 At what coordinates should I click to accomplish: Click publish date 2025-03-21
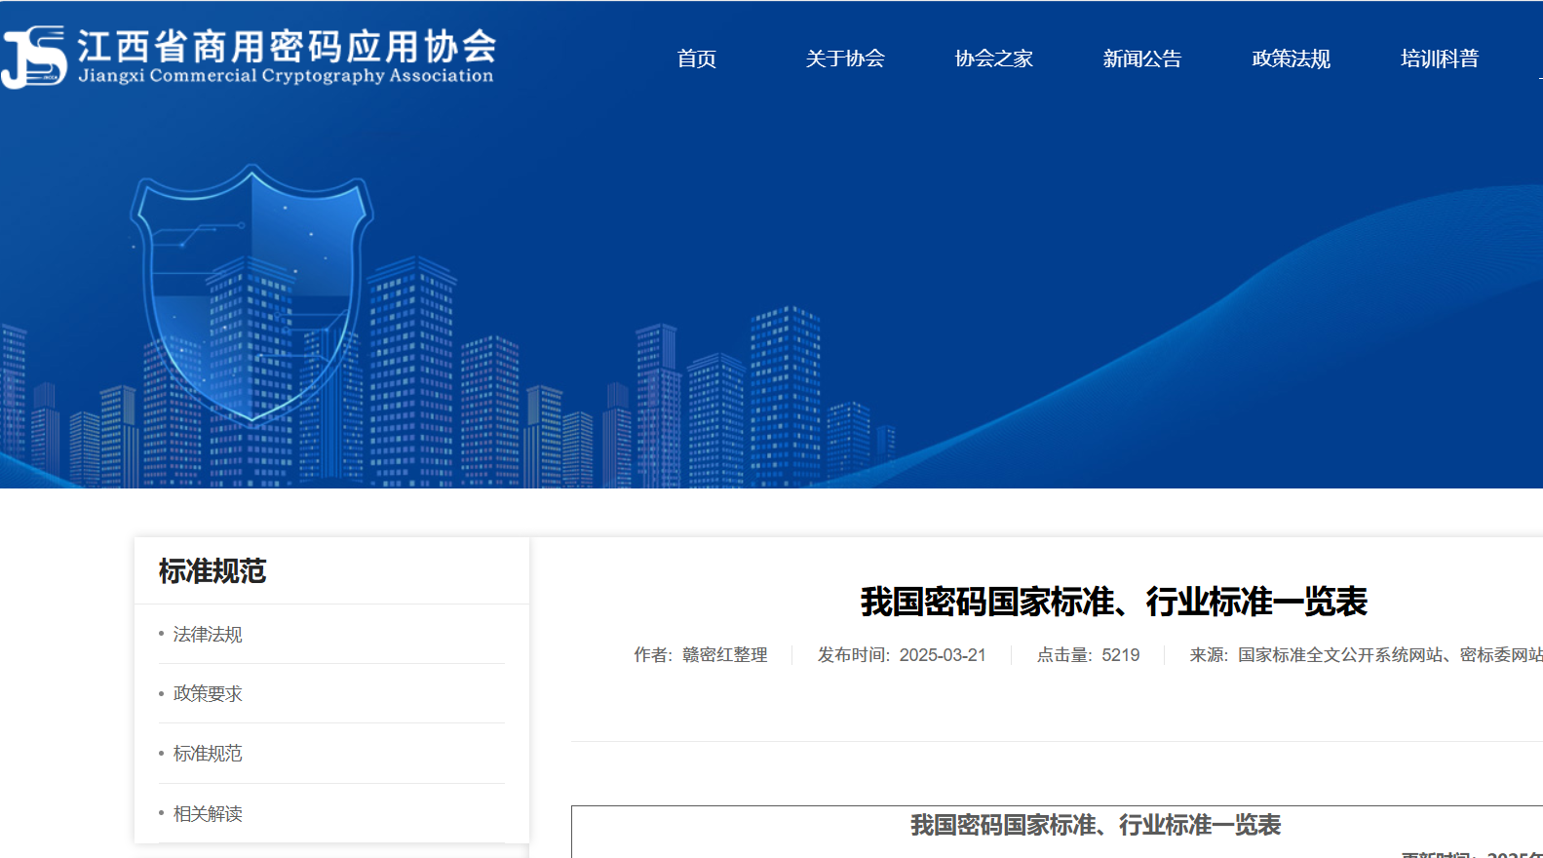pos(943,655)
